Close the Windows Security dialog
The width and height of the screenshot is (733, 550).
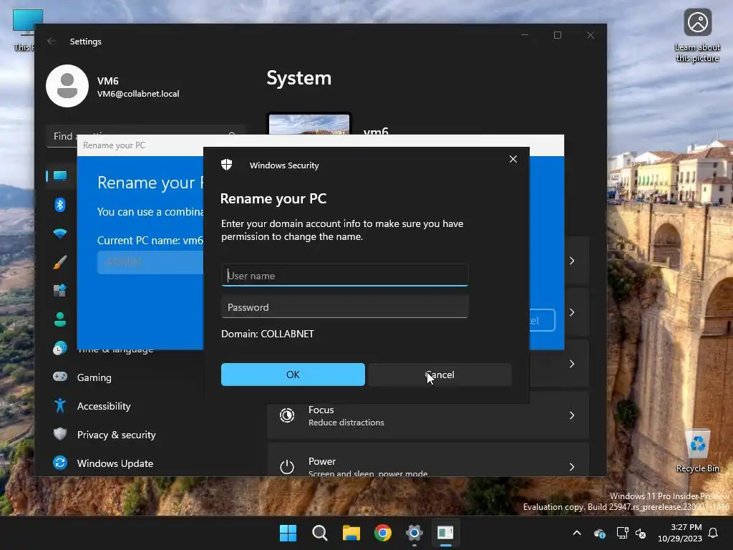(x=513, y=159)
